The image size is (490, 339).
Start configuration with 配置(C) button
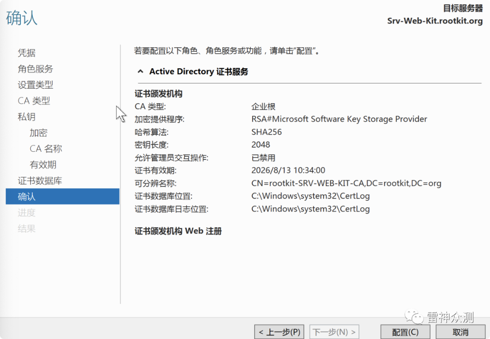tap(405, 332)
